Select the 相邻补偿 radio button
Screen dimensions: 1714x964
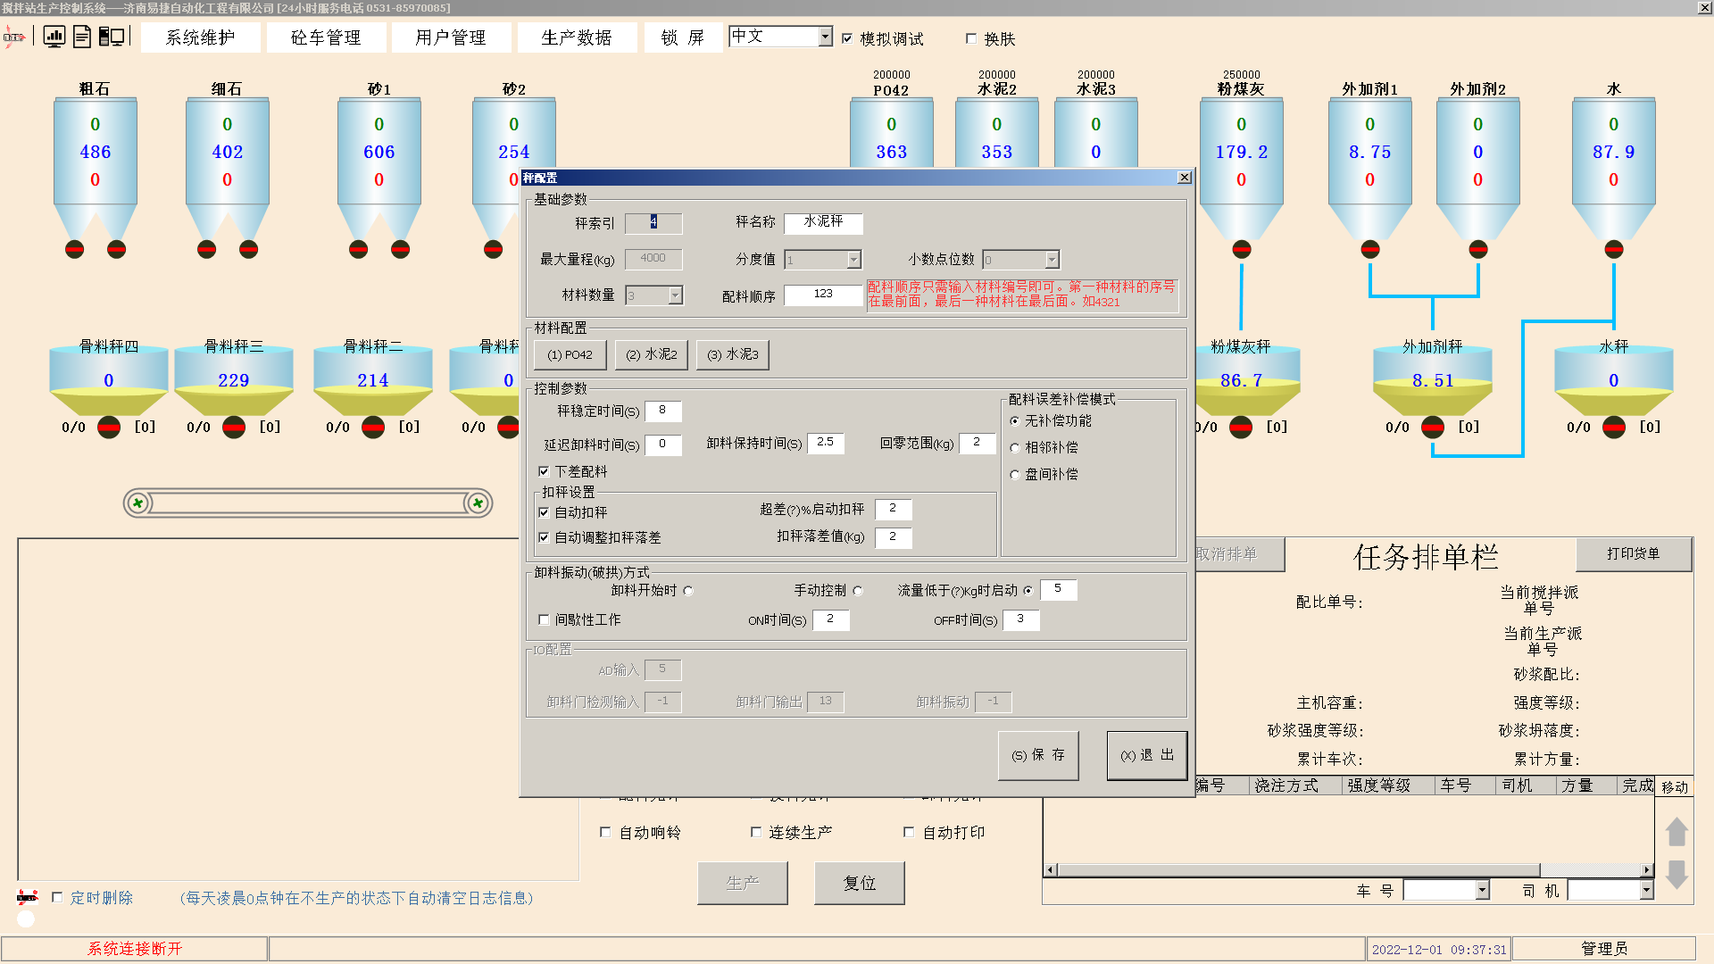click(x=1014, y=448)
